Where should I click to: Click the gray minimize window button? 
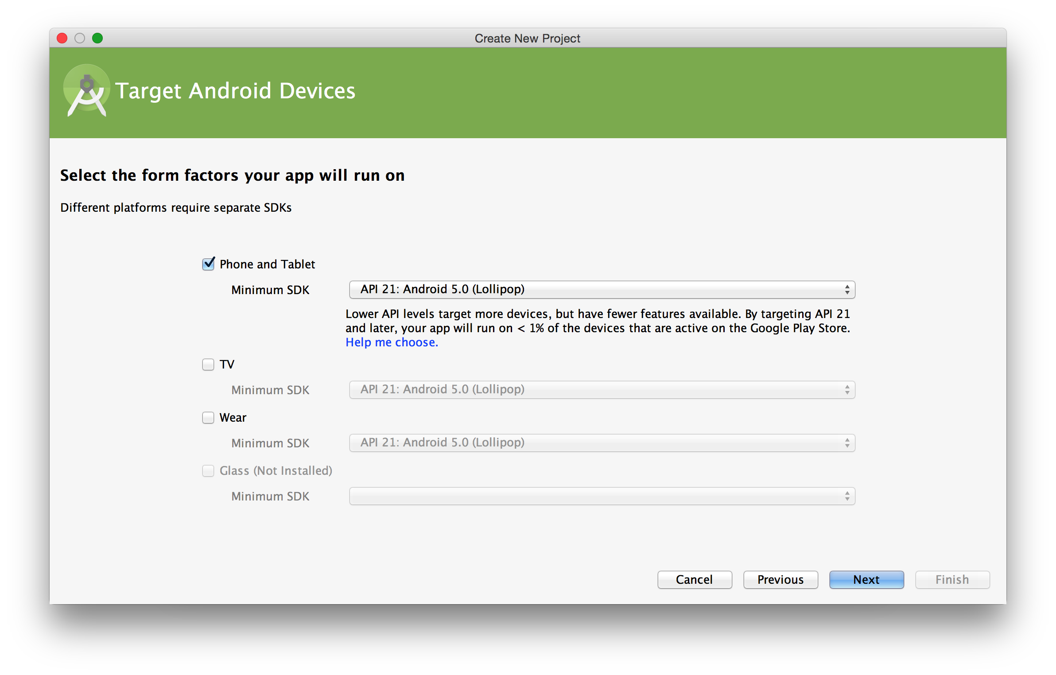80,39
